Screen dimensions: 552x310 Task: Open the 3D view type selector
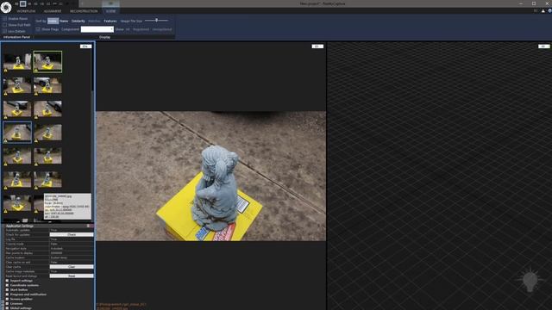(x=543, y=46)
